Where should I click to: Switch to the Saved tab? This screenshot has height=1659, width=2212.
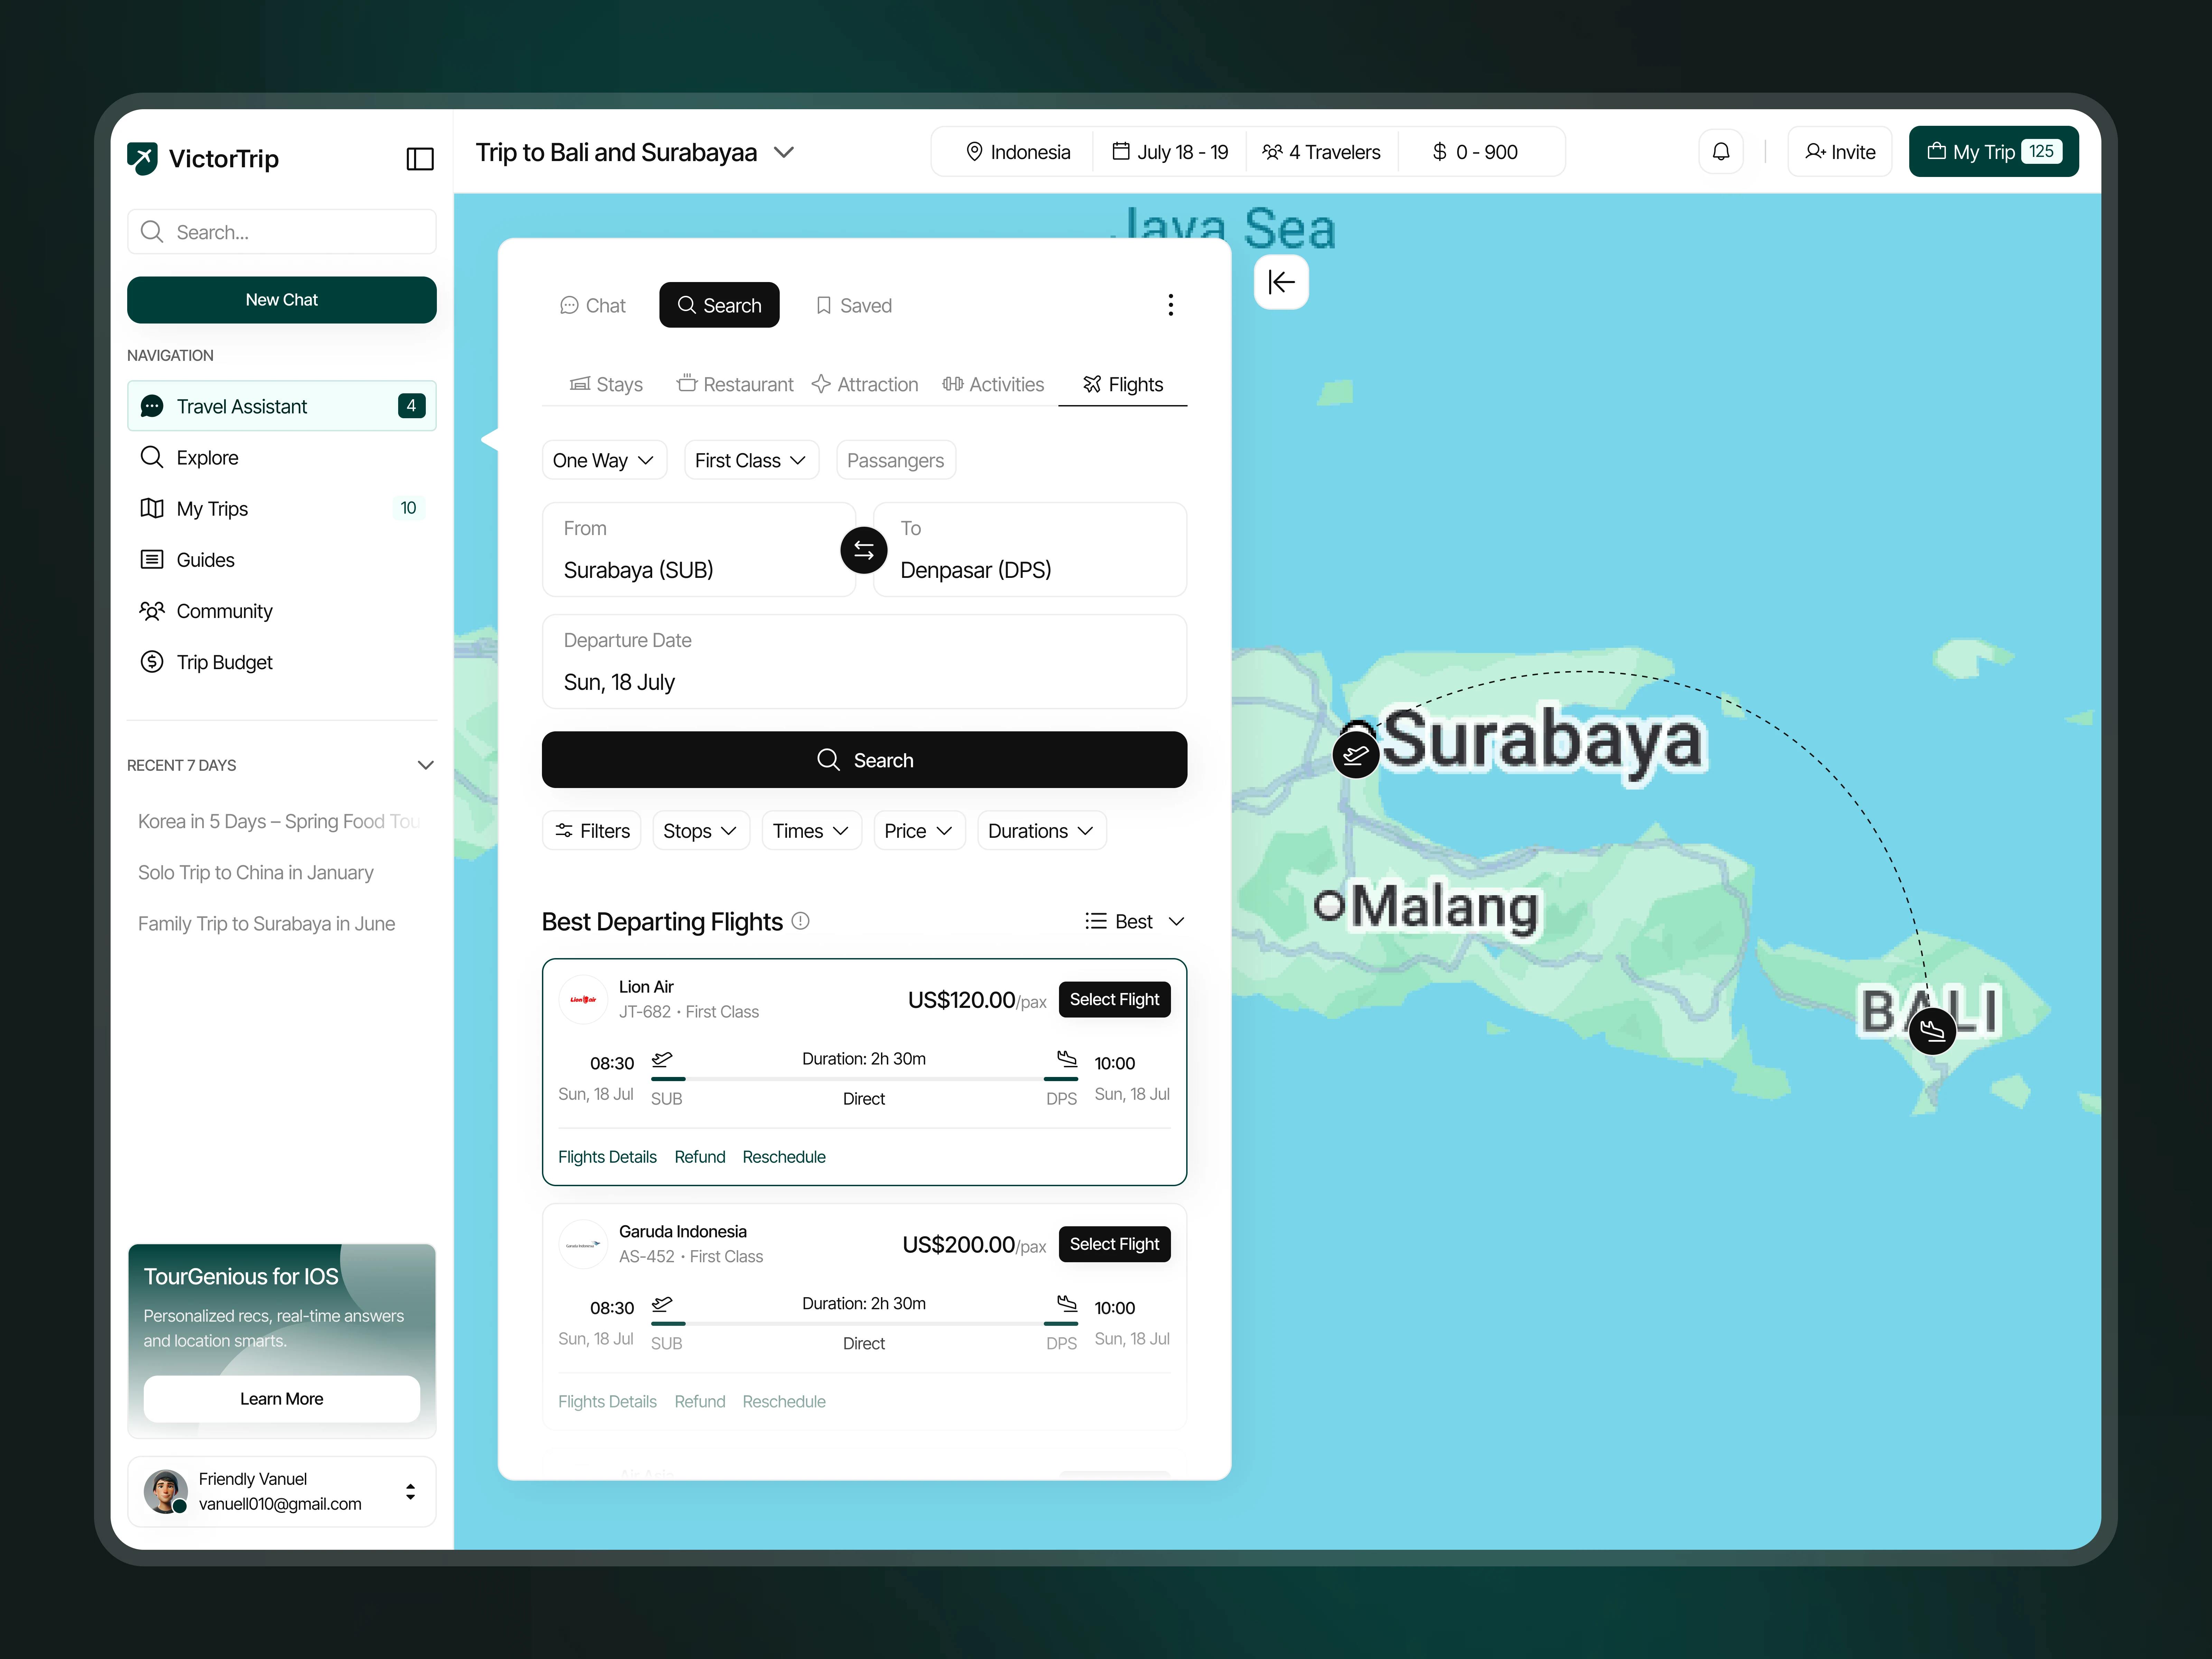pyautogui.click(x=854, y=305)
